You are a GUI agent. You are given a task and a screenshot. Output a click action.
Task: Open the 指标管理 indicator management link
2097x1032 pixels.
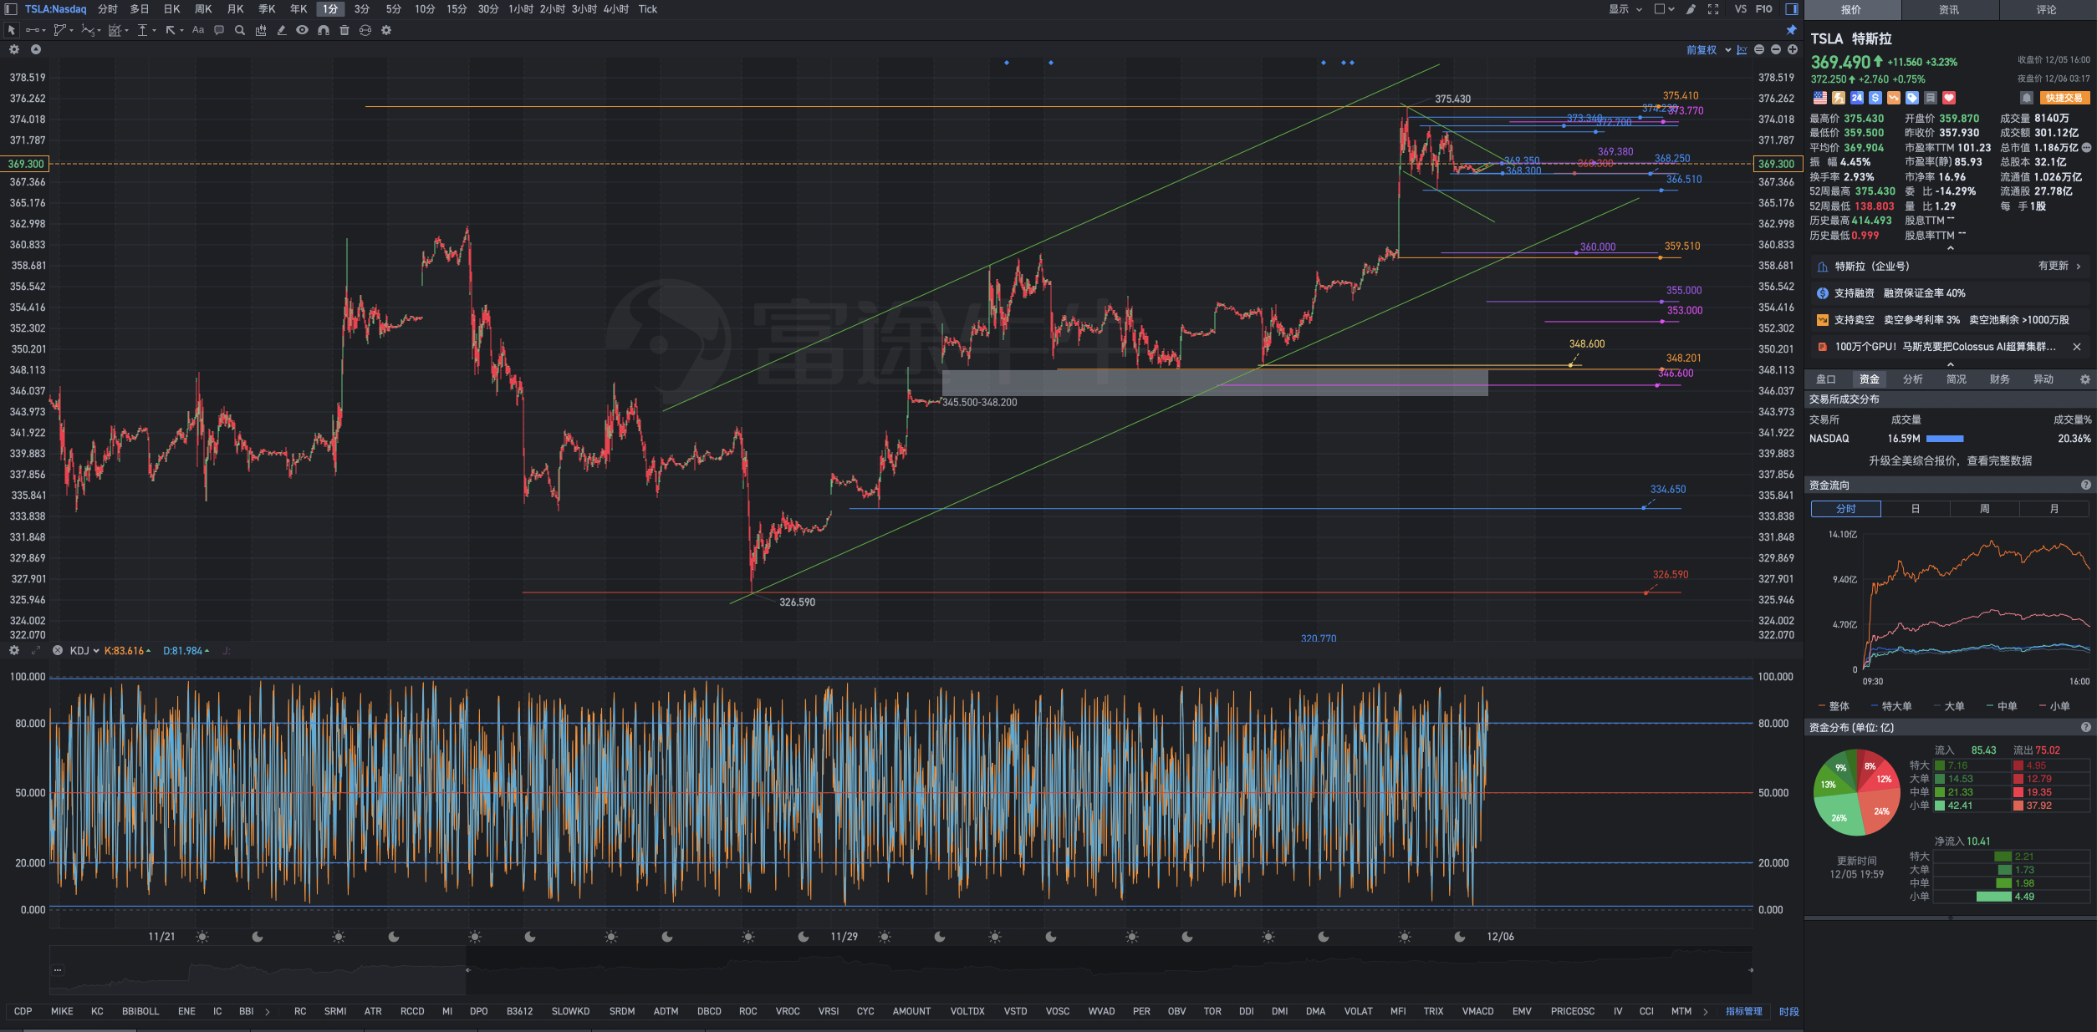coord(1744,1011)
